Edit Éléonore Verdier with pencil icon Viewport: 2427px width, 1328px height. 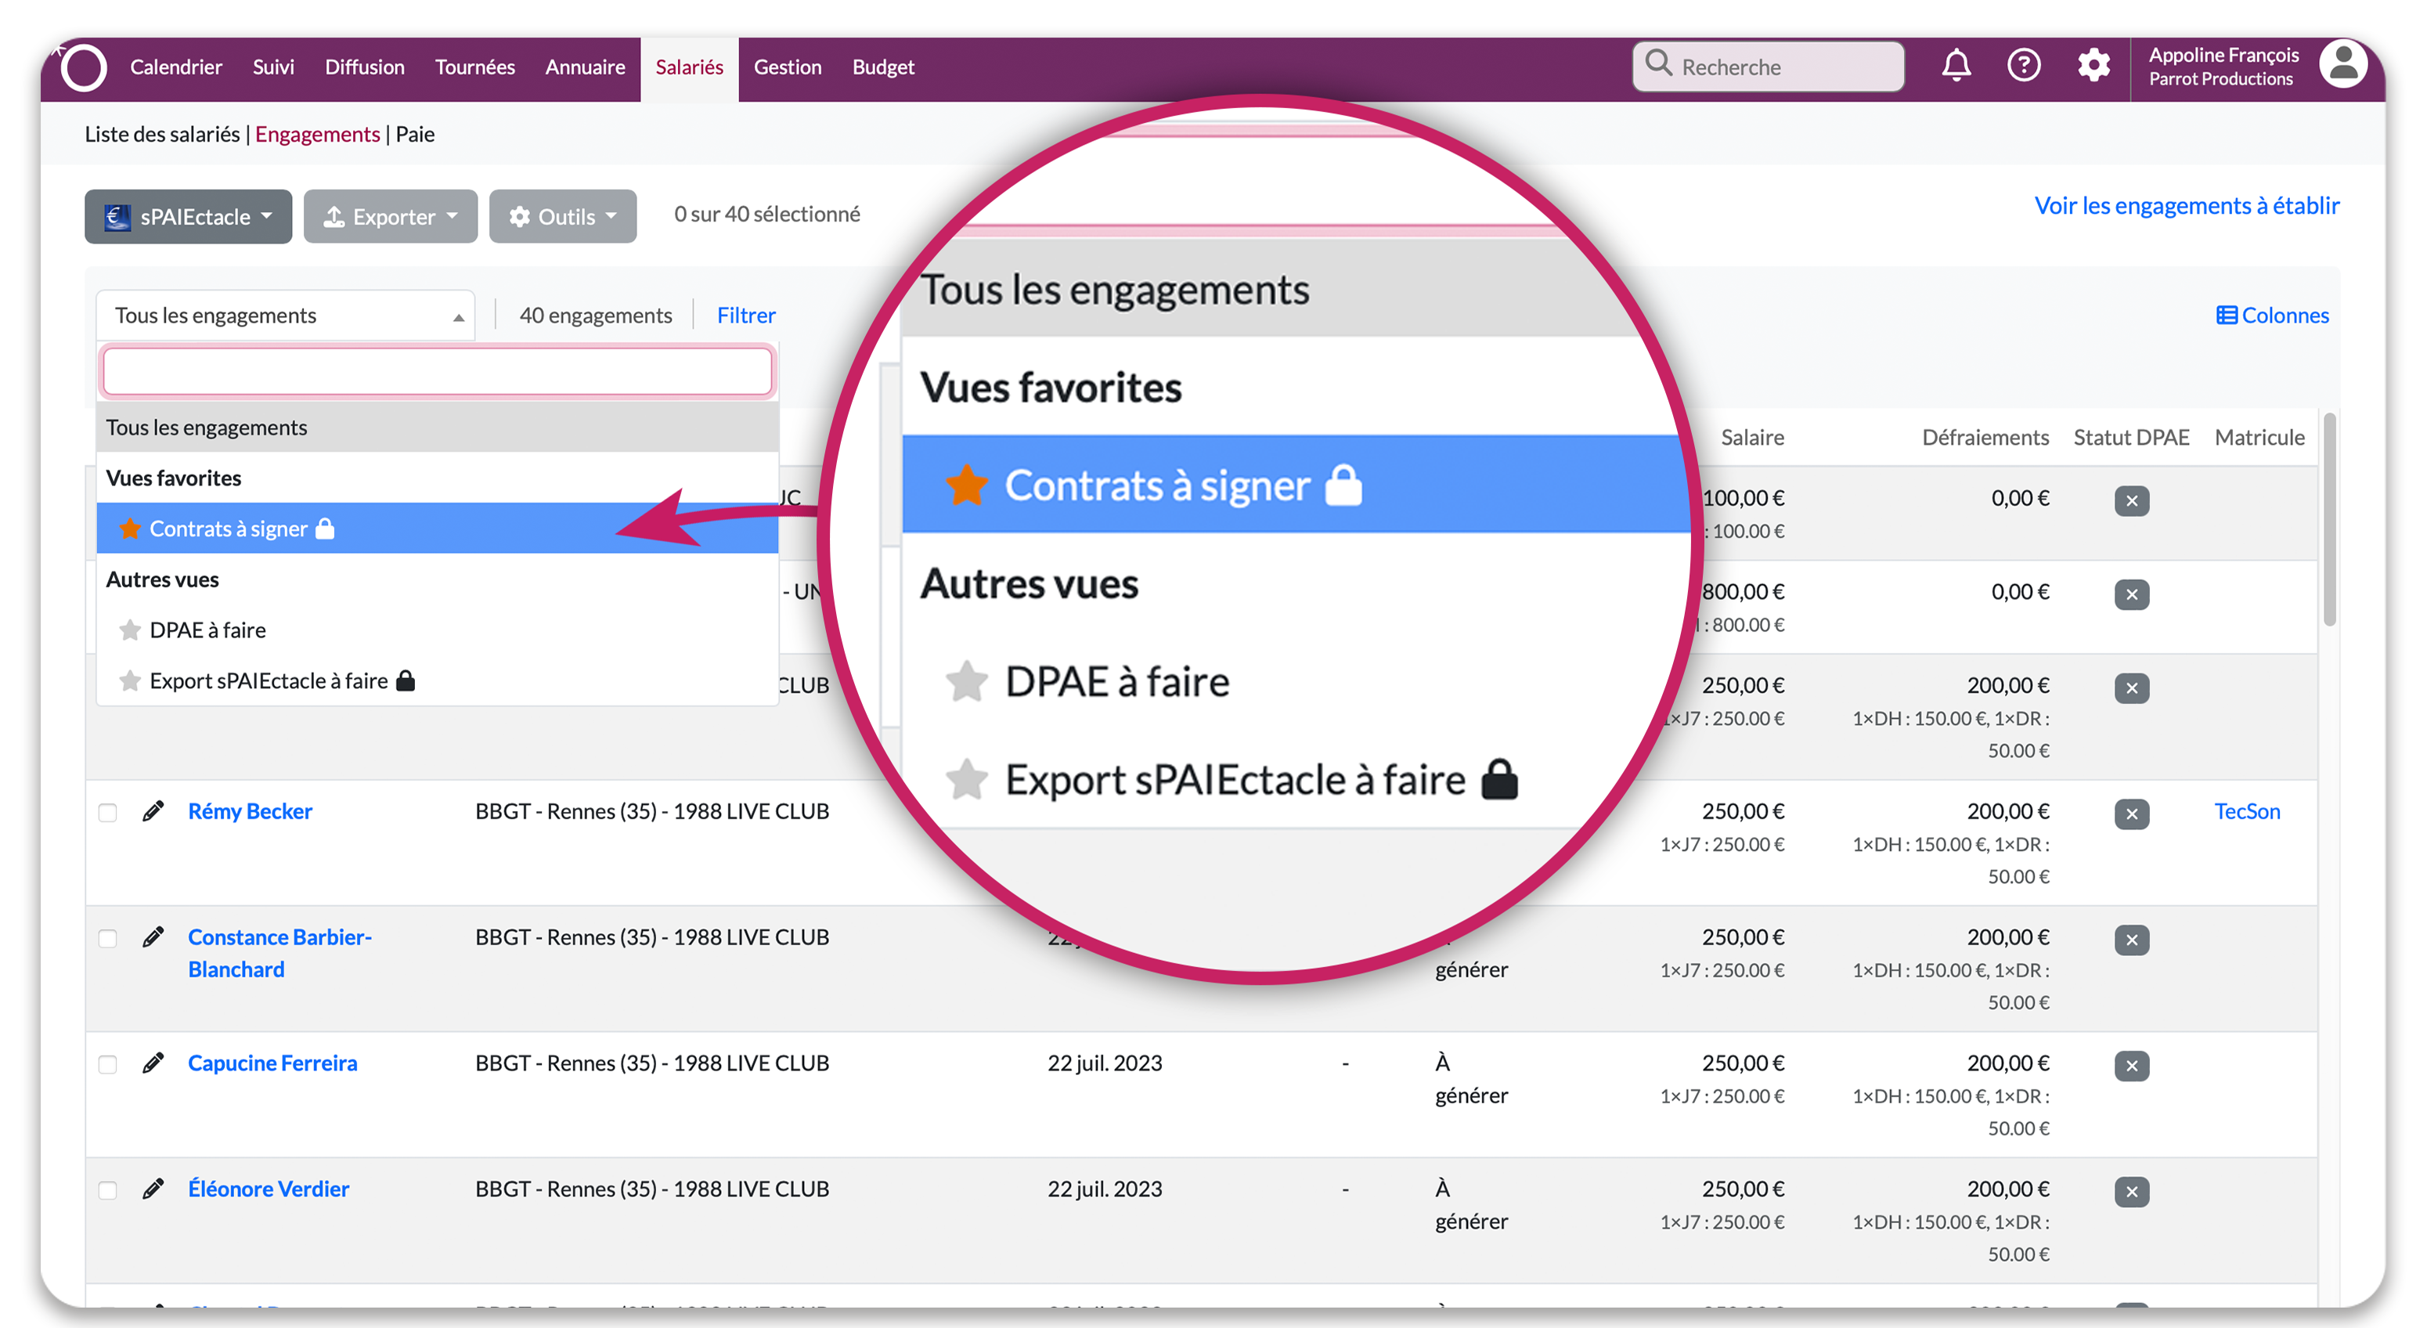pyautogui.click(x=153, y=1189)
